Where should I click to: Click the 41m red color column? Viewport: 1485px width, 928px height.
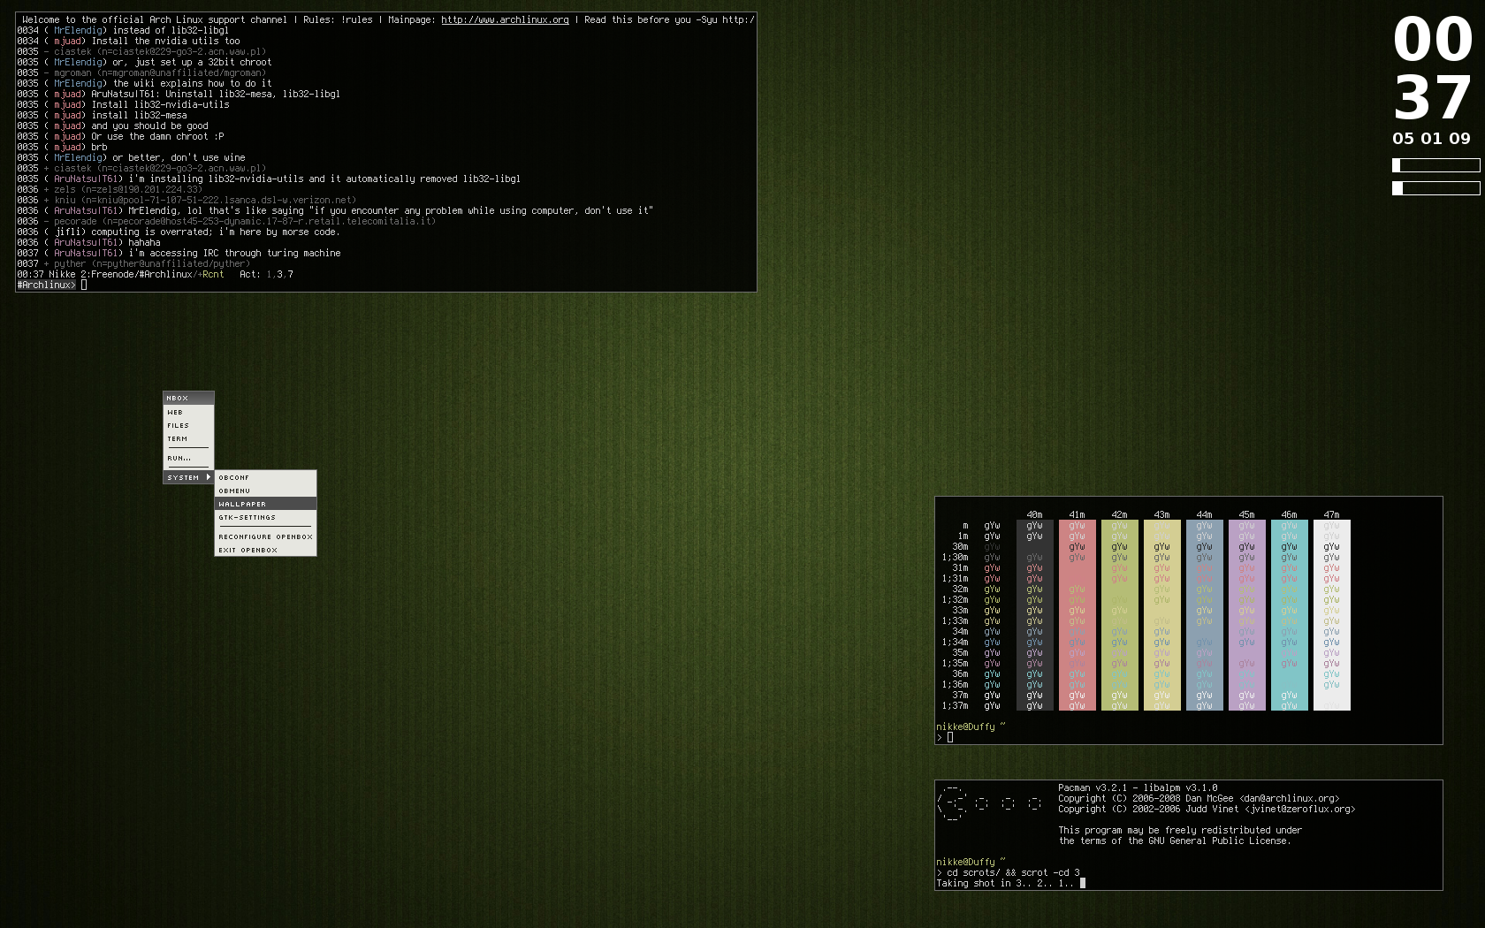[1077, 615]
